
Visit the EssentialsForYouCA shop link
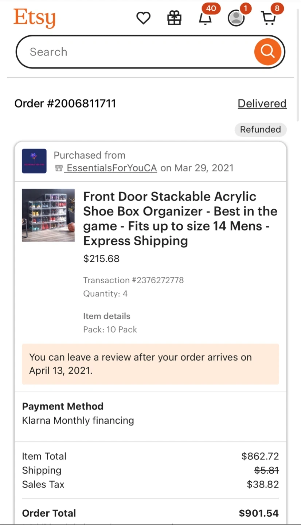click(x=112, y=168)
